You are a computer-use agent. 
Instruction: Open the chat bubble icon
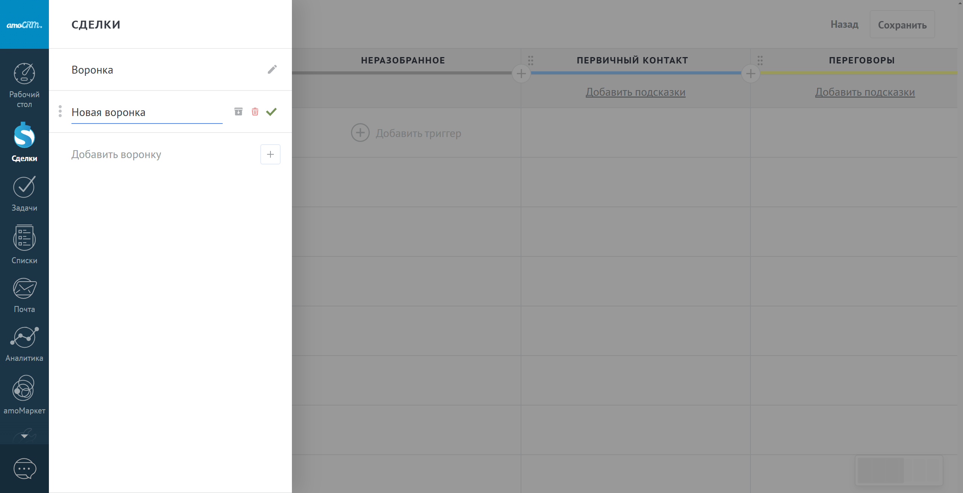click(24, 469)
